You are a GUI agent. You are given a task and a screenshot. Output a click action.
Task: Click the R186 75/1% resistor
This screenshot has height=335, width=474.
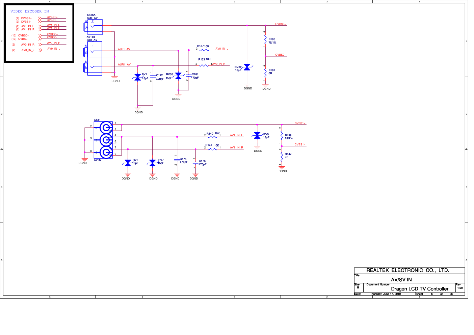click(x=265, y=40)
